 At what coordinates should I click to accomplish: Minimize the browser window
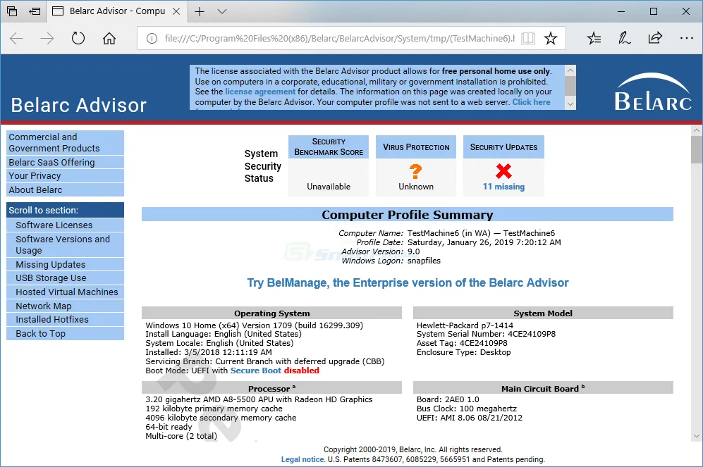click(621, 12)
